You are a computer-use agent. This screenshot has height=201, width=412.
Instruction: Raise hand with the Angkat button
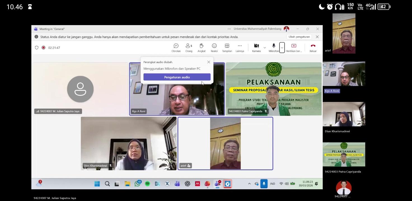point(202,47)
